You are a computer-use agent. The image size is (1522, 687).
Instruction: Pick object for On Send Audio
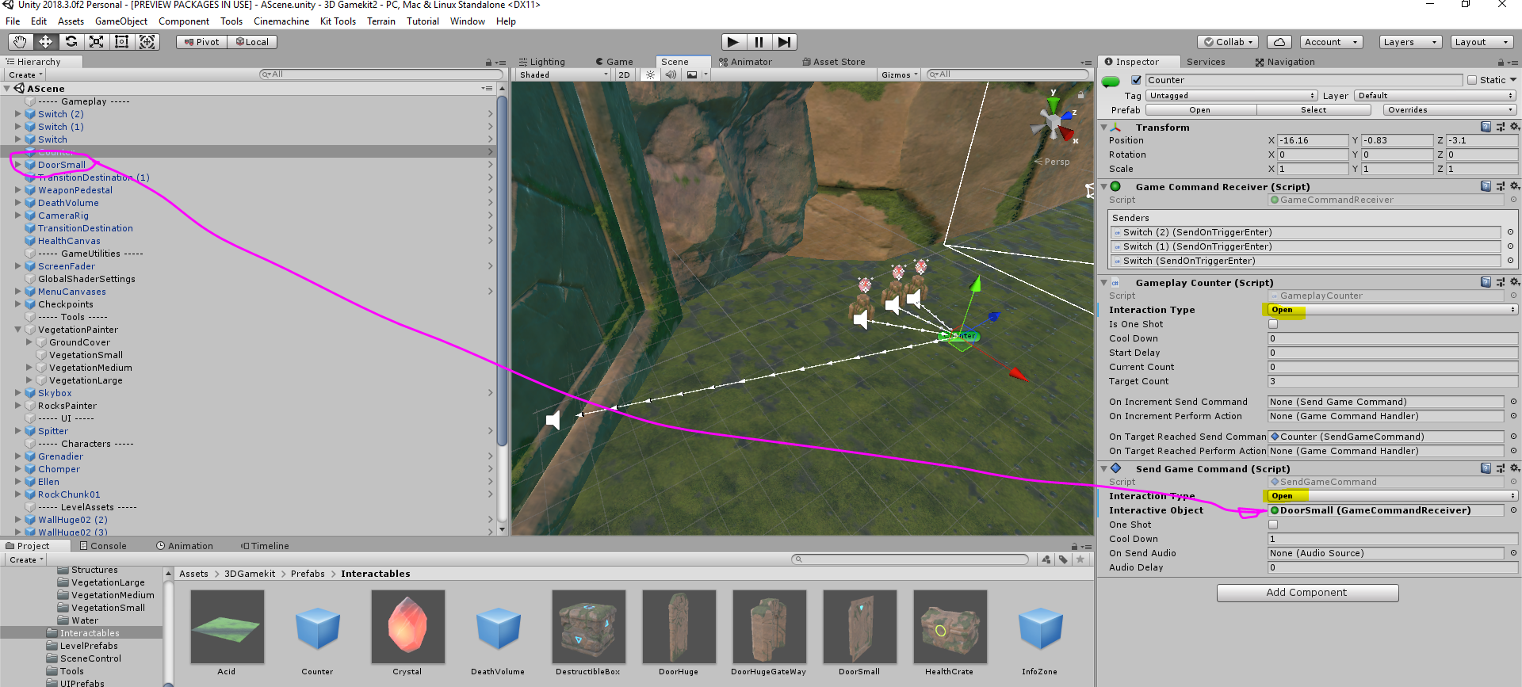(x=1513, y=553)
